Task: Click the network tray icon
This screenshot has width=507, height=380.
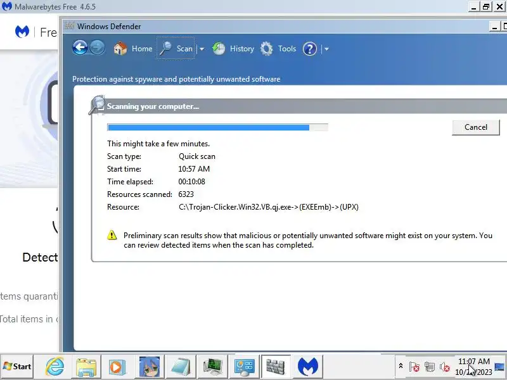Action: click(430, 367)
